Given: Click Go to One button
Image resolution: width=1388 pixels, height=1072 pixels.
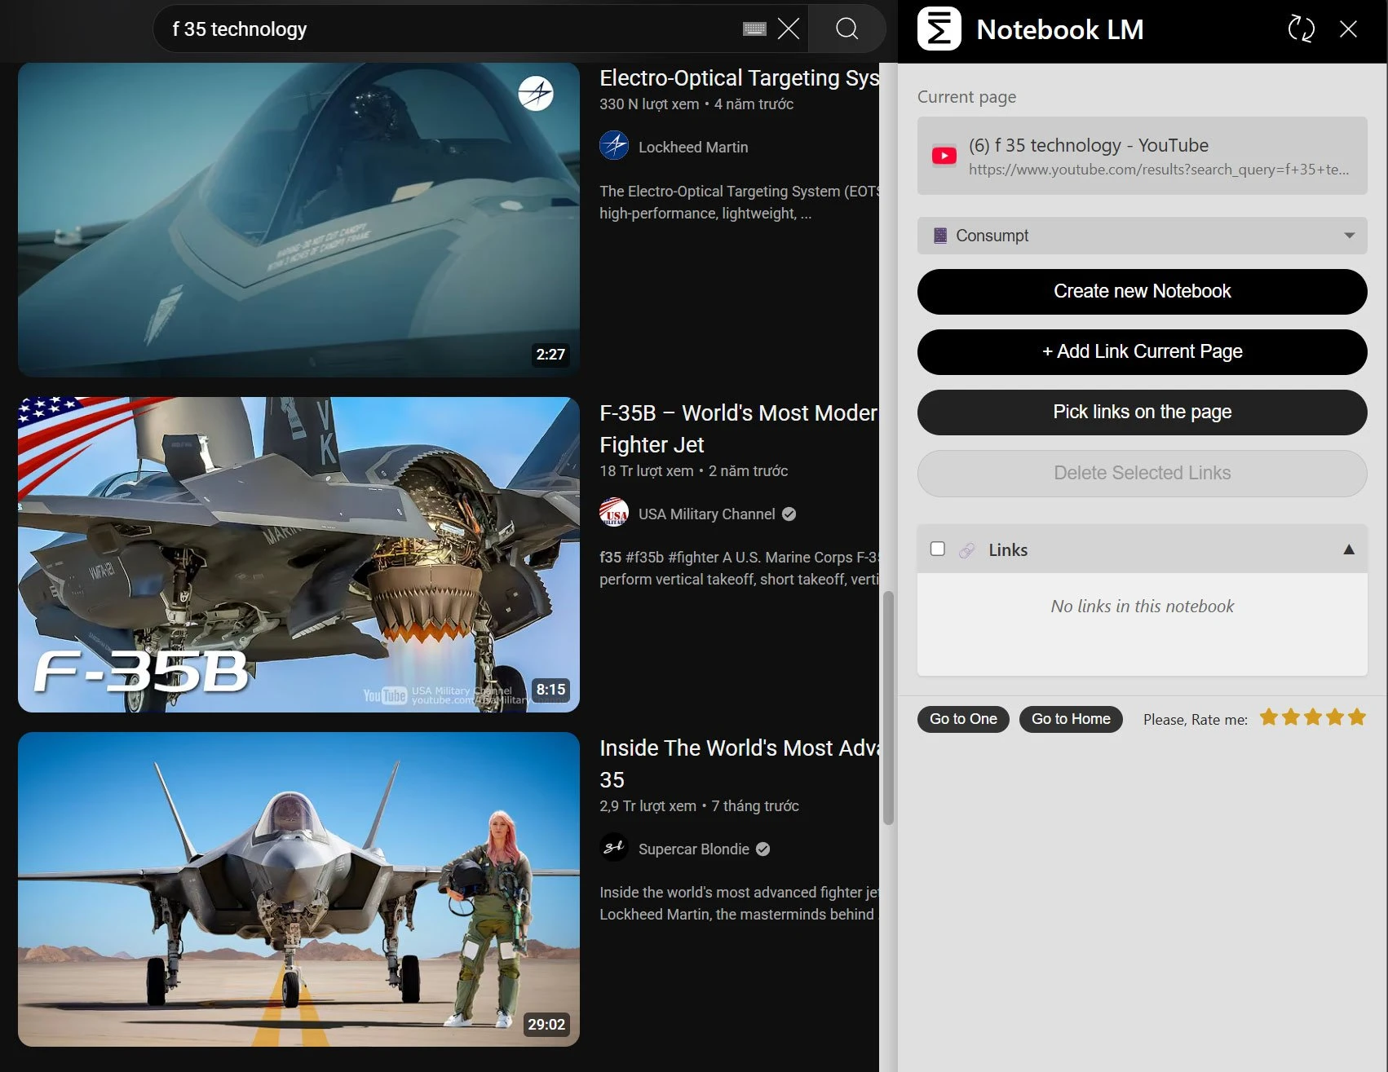Looking at the screenshot, I should point(963,719).
